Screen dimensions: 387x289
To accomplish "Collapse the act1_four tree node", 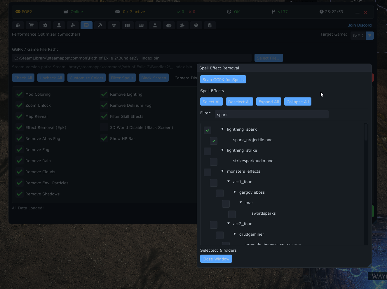I will click(x=229, y=181).
